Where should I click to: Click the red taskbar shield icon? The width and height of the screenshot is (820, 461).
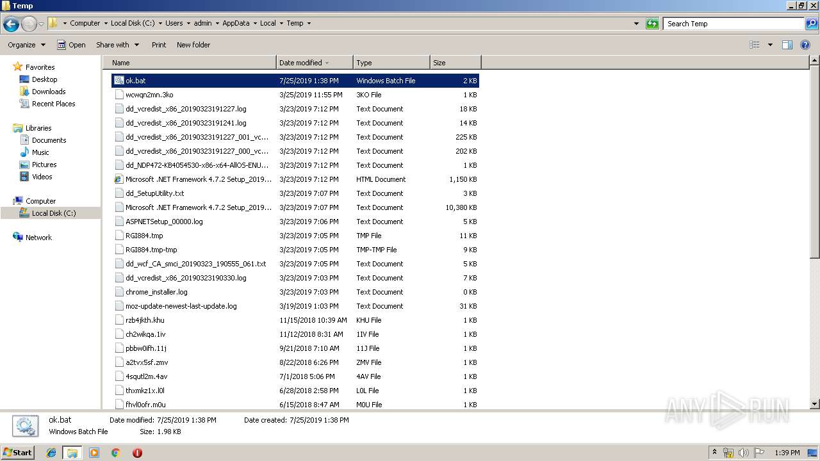point(137,453)
